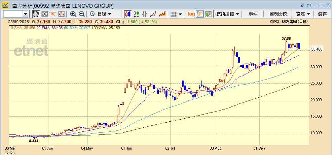Click the 01 Sep date axis label

coord(259,148)
